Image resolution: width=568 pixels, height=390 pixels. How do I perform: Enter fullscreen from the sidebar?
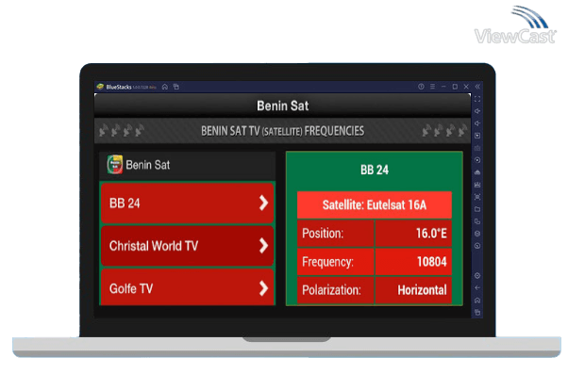click(x=477, y=99)
